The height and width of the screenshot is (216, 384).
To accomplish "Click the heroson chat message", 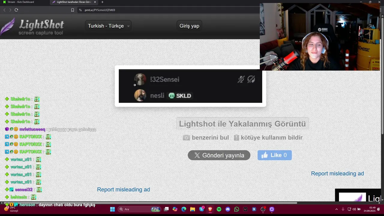I will pyautogui.click(x=50, y=205).
